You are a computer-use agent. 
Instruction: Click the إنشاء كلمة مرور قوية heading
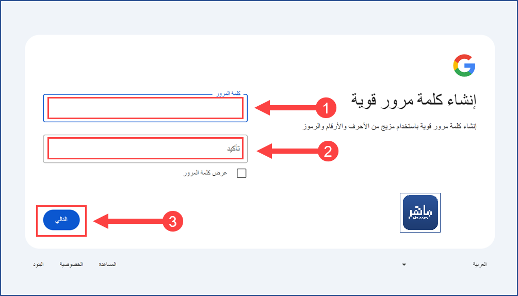[x=414, y=101]
